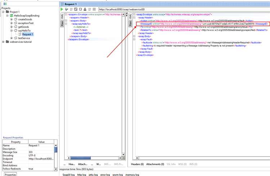Open the request Attach... tab
The height and width of the screenshot is (176, 270).
tap(83, 164)
